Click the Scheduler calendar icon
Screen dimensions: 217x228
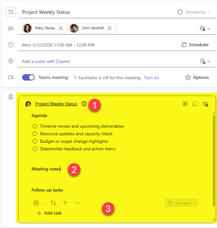click(x=184, y=45)
